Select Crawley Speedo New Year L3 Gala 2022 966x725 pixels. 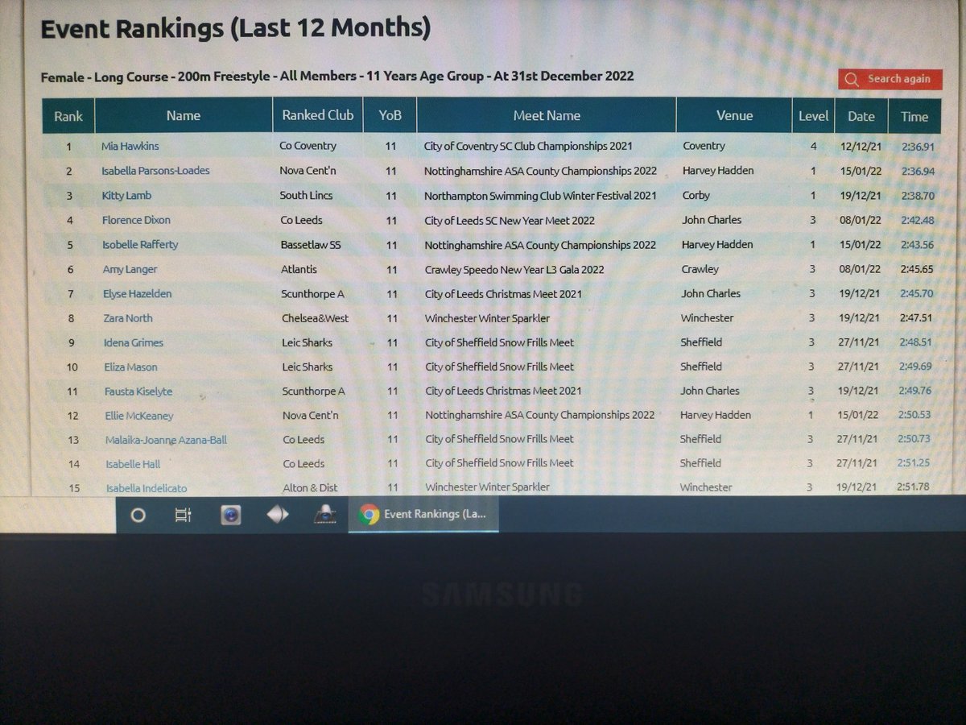pos(514,269)
